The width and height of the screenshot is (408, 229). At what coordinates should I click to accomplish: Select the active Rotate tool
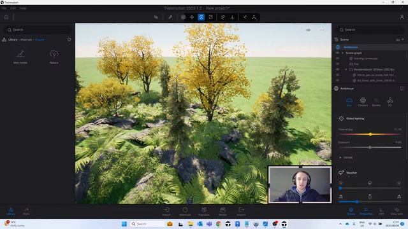click(x=201, y=17)
